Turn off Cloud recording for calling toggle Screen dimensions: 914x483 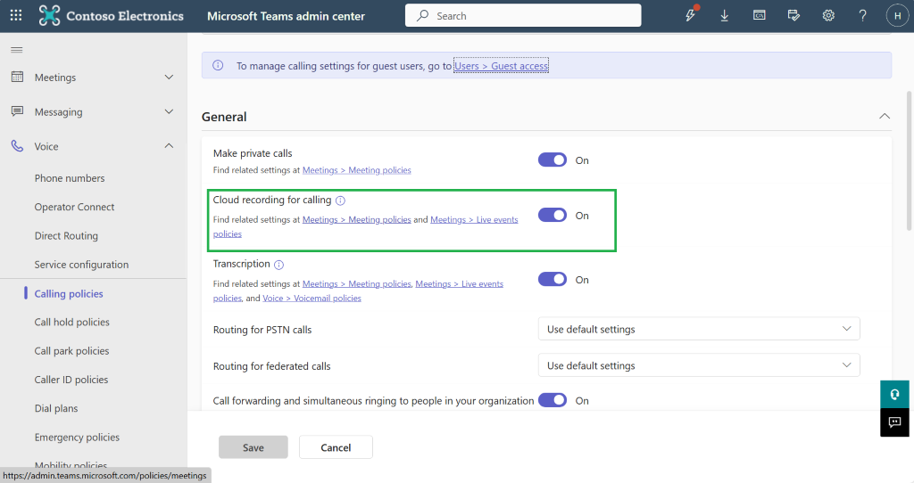[x=552, y=216]
